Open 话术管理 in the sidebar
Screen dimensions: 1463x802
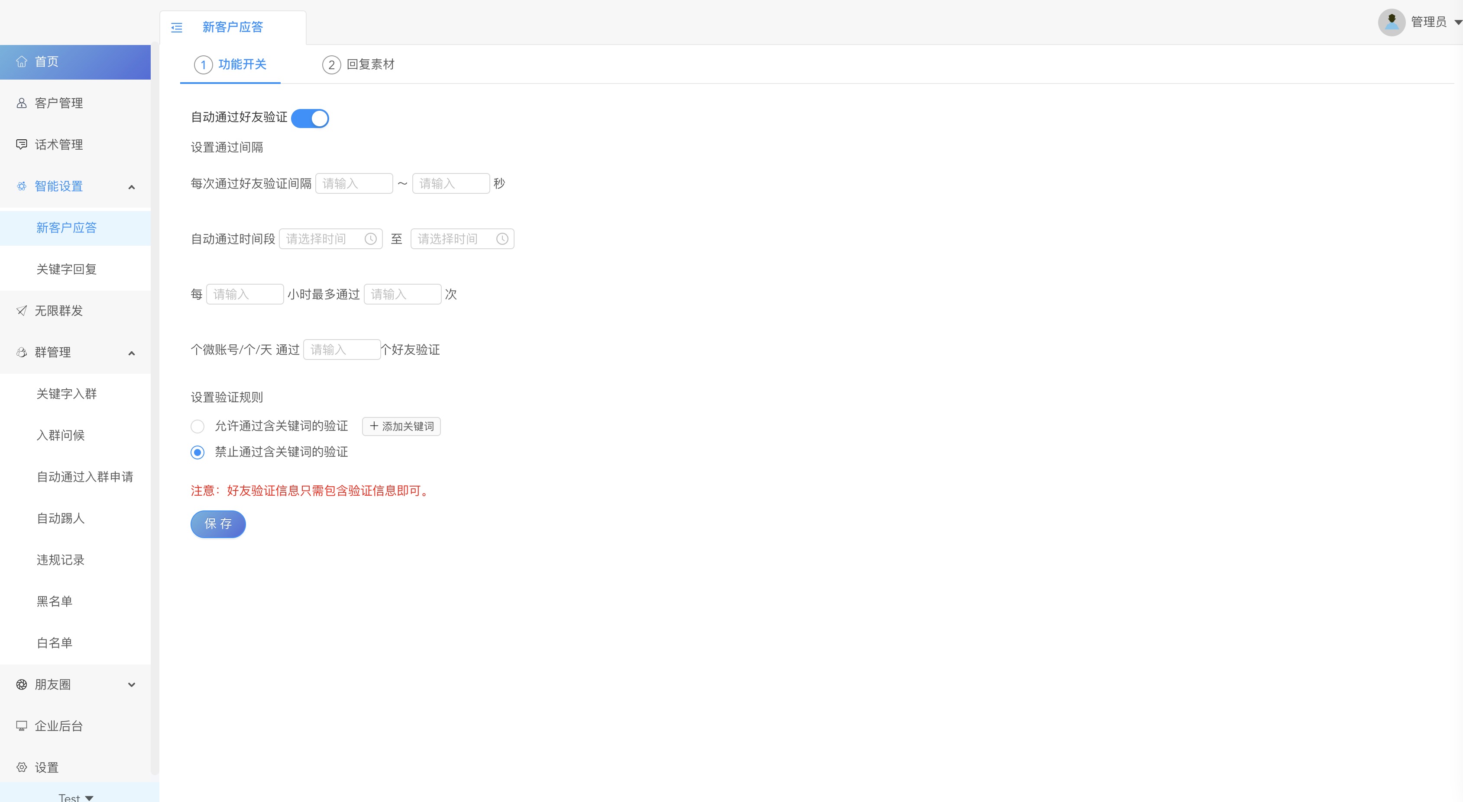pos(75,144)
